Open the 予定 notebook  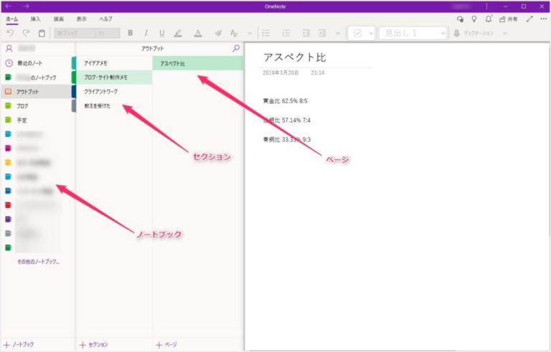click(x=38, y=120)
